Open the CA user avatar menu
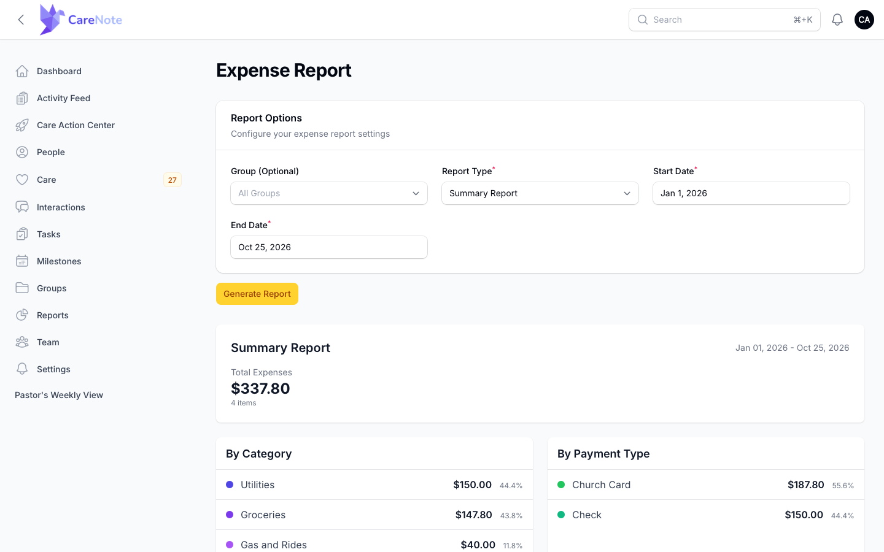This screenshot has height=552, width=884. coord(864,20)
